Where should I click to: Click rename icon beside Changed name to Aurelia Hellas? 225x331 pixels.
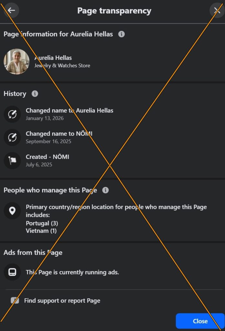[x=12, y=114]
